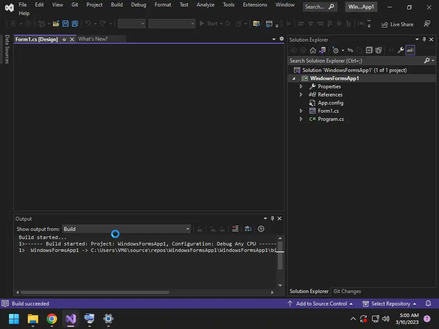Switch between solutions and folder views icon
The image size is (439, 329).
pyautogui.click(x=322, y=50)
